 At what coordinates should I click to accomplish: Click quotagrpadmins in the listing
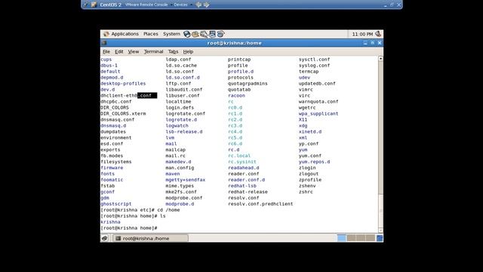coord(248,84)
